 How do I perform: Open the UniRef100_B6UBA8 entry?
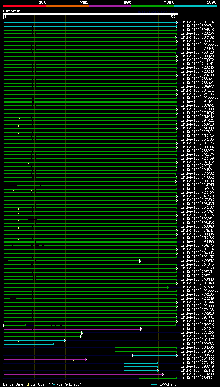click(x=197, y=227)
